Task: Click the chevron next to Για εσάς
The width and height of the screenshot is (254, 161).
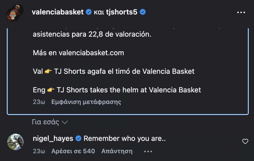Action: tap(65, 122)
